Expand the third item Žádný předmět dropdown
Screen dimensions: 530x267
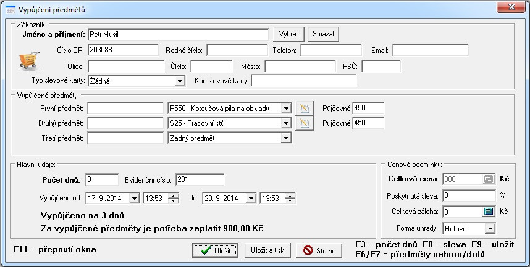point(286,138)
